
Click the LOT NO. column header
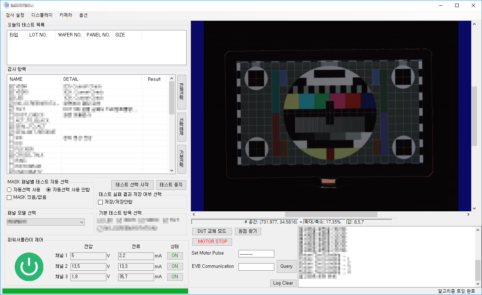pyautogui.click(x=41, y=35)
